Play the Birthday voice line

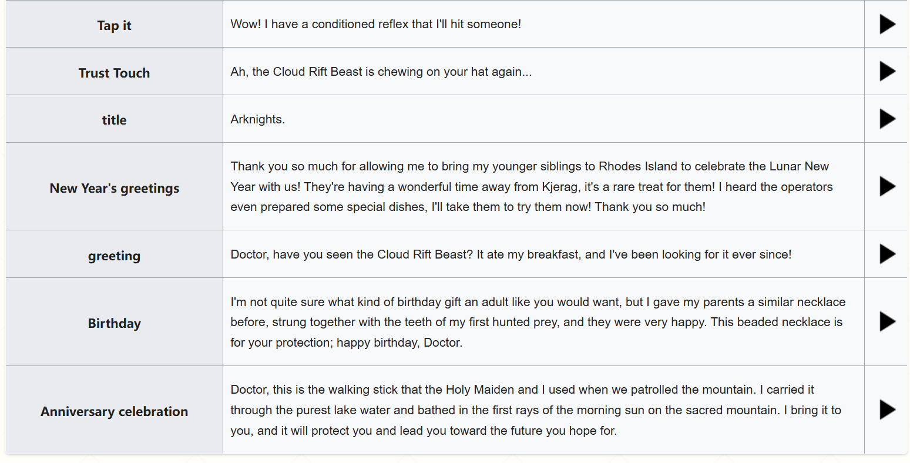887,322
